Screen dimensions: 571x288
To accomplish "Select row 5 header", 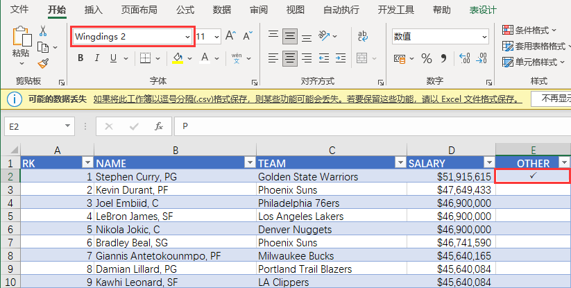I will coord(10,217).
